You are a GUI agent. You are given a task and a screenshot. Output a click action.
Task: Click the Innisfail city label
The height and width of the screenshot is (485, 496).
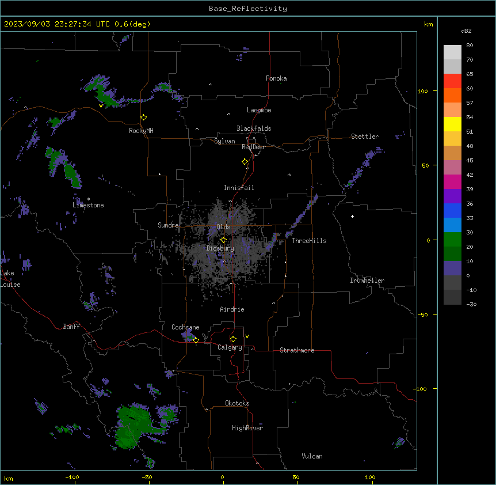click(x=239, y=188)
